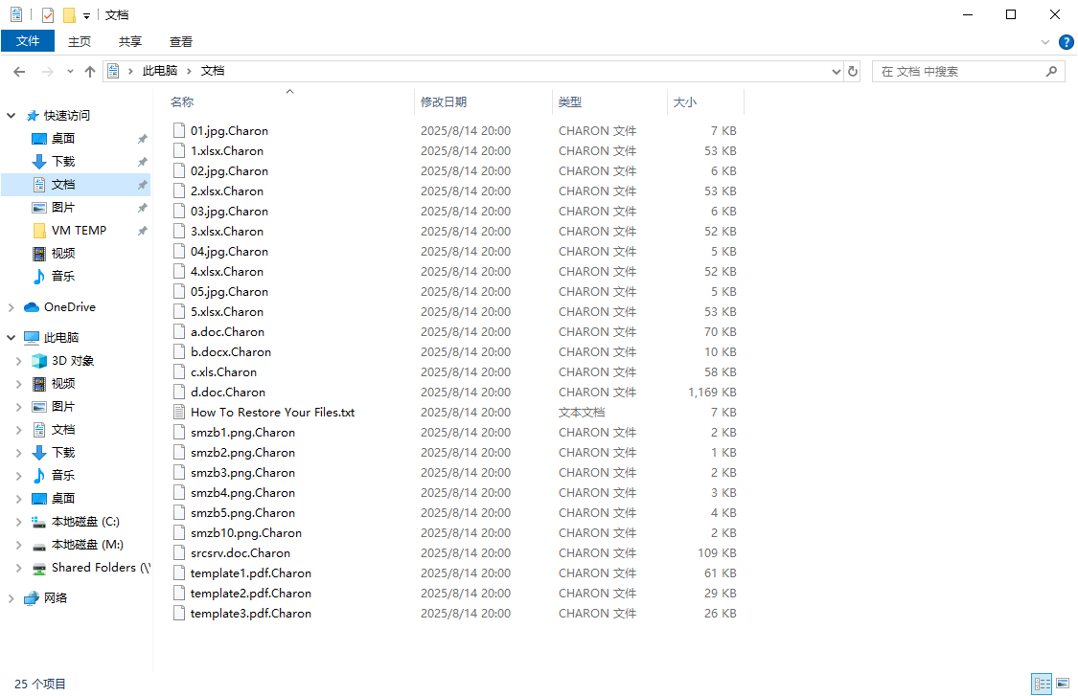The image size is (1078, 696).
Task: Expand the ribbon using the chevron
Action: tap(1045, 42)
